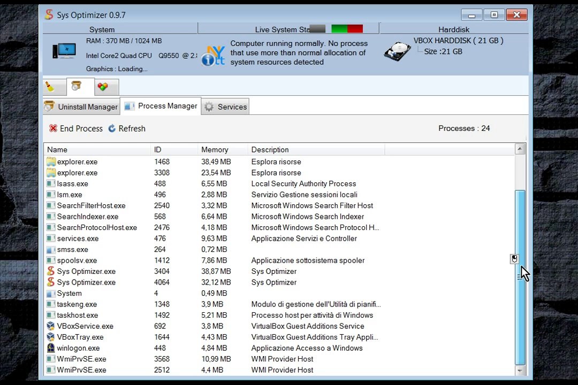
Task: Click description Local Security Authority Process
Action: (304, 183)
